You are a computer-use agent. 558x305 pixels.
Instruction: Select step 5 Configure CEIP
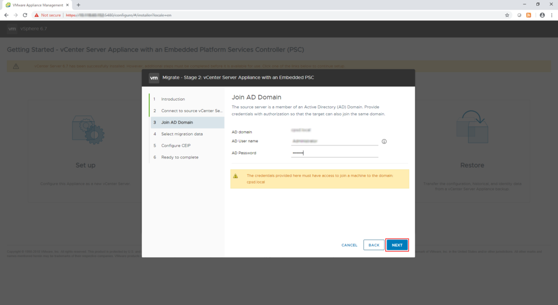tap(187, 145)
